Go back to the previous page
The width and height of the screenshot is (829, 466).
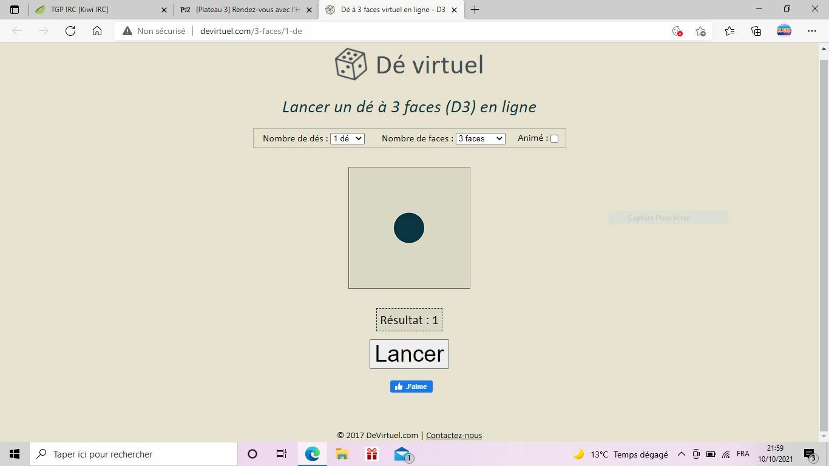point(17,31)
